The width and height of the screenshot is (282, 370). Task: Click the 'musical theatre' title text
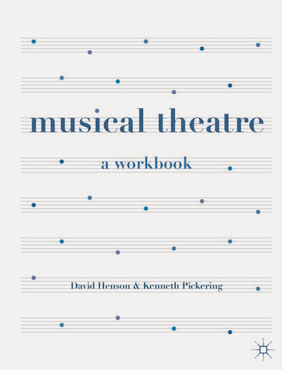click(x=147, y=120)
